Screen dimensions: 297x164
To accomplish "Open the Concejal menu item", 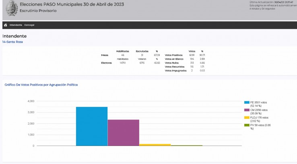I will tap(29, 25).
